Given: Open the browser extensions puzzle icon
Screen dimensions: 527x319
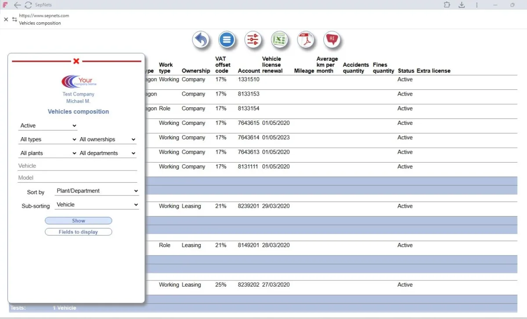Looking at the screenshot, I should [447, 5].
